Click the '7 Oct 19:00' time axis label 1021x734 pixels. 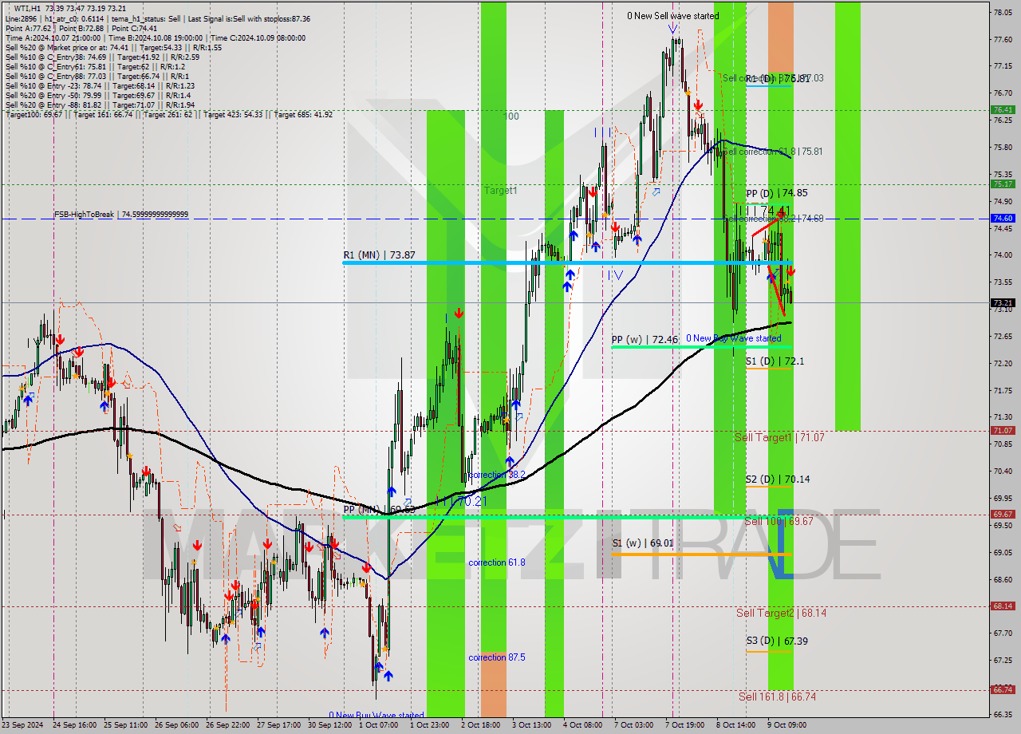(684, 725)
